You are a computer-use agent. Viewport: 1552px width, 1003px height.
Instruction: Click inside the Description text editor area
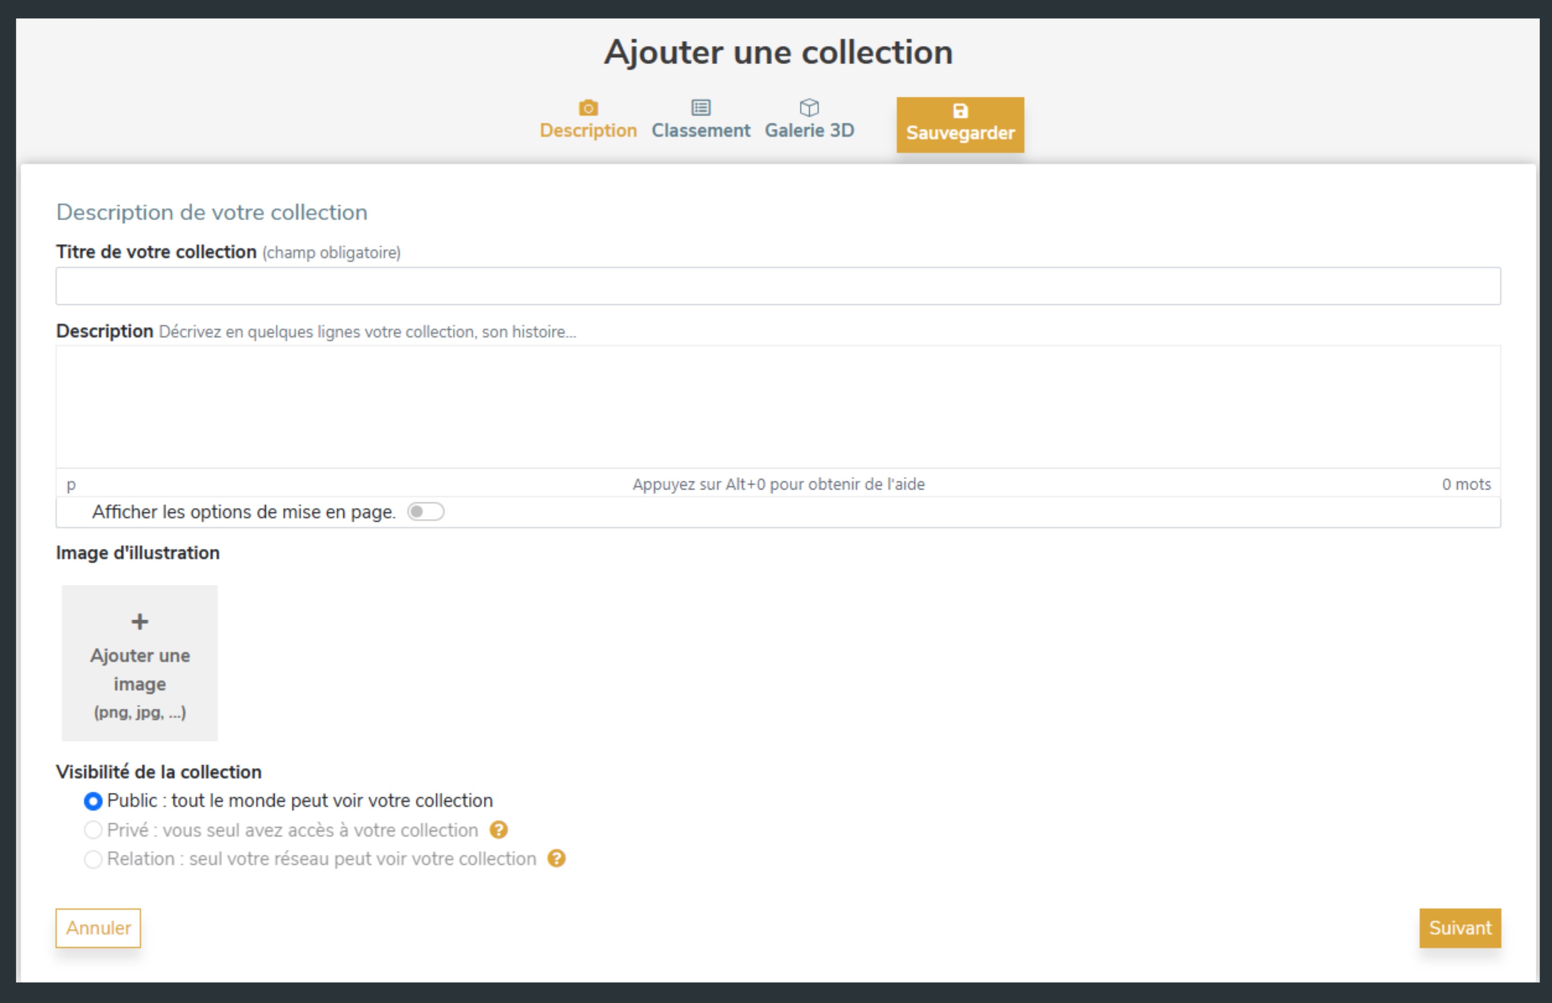pos(779,406)
